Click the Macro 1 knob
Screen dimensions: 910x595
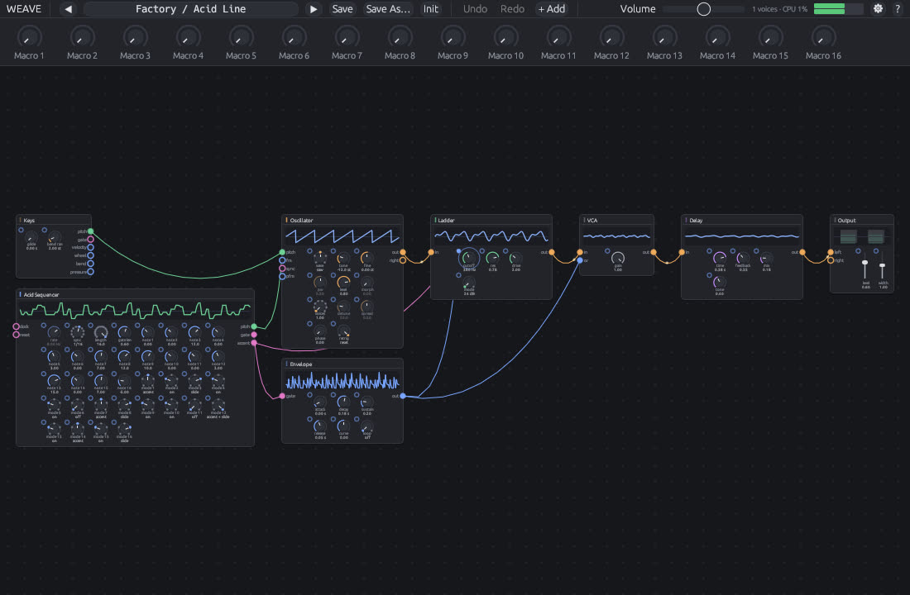click(x=29, y=38)
